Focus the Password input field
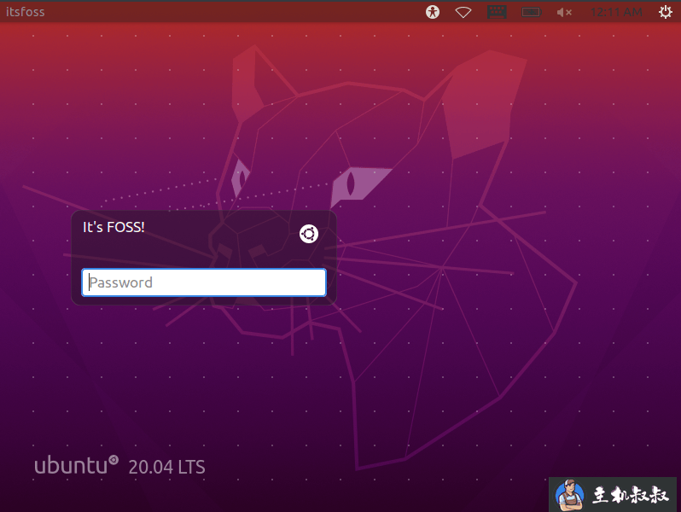 pyautogui.click(x=204, y=282)
